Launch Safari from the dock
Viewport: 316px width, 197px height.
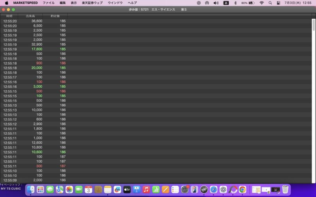pyautogui.click(x=214, y=190)
